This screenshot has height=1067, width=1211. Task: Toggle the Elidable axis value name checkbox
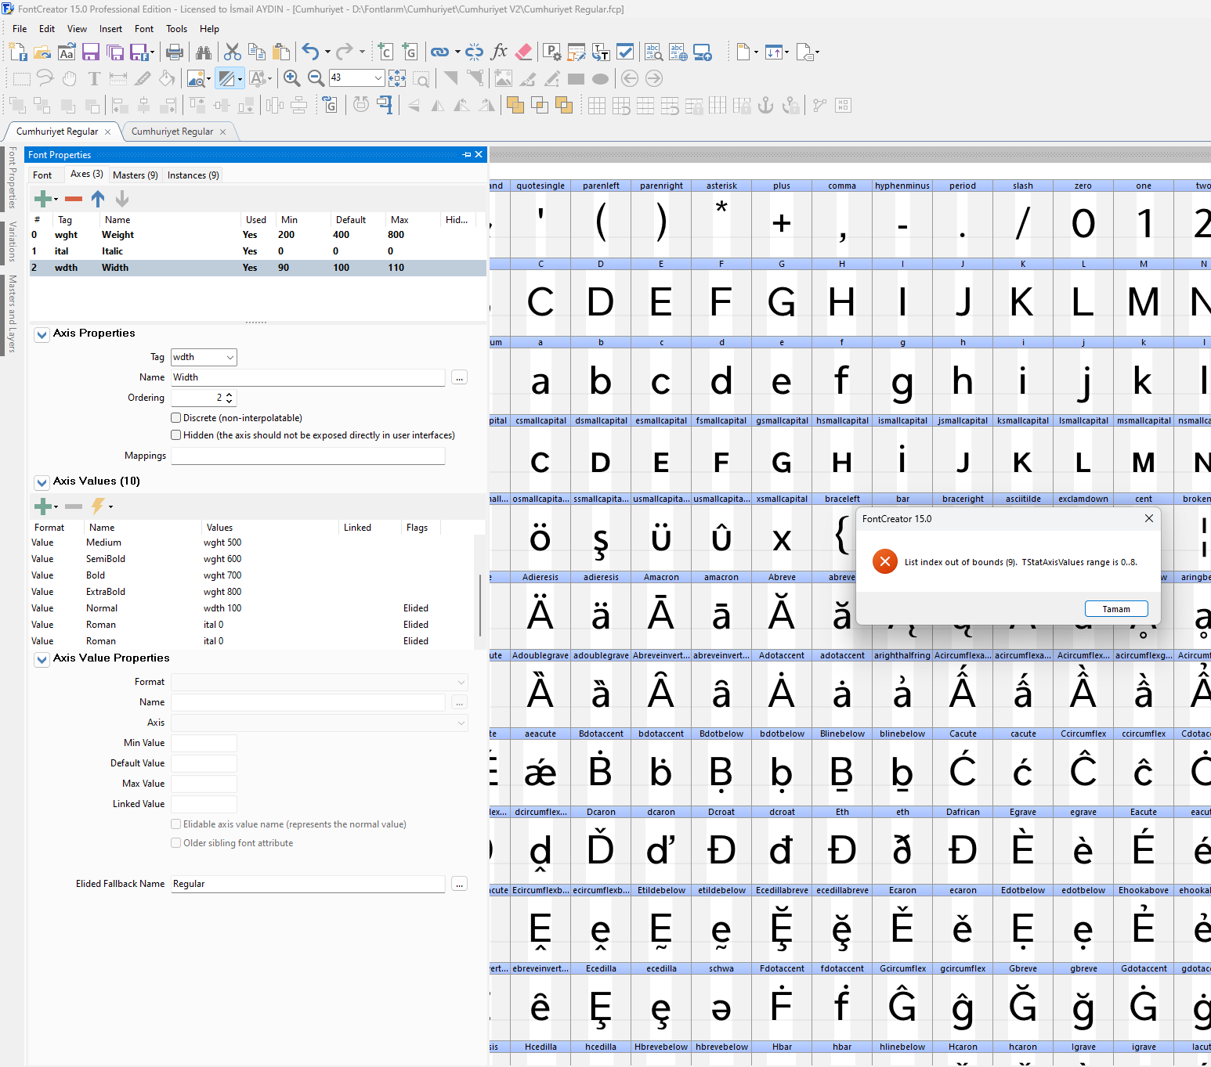pos(176,824)
